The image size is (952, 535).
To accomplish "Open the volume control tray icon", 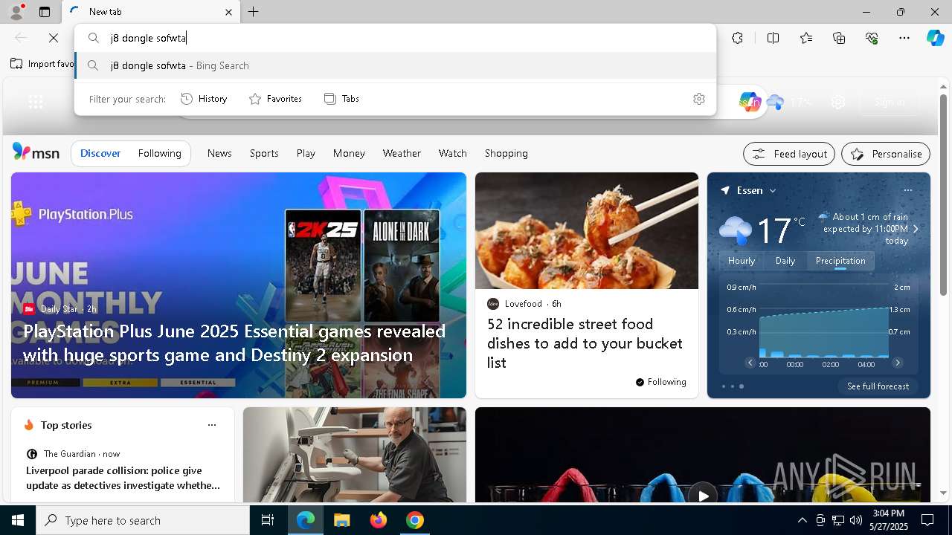I will point(855,520).
